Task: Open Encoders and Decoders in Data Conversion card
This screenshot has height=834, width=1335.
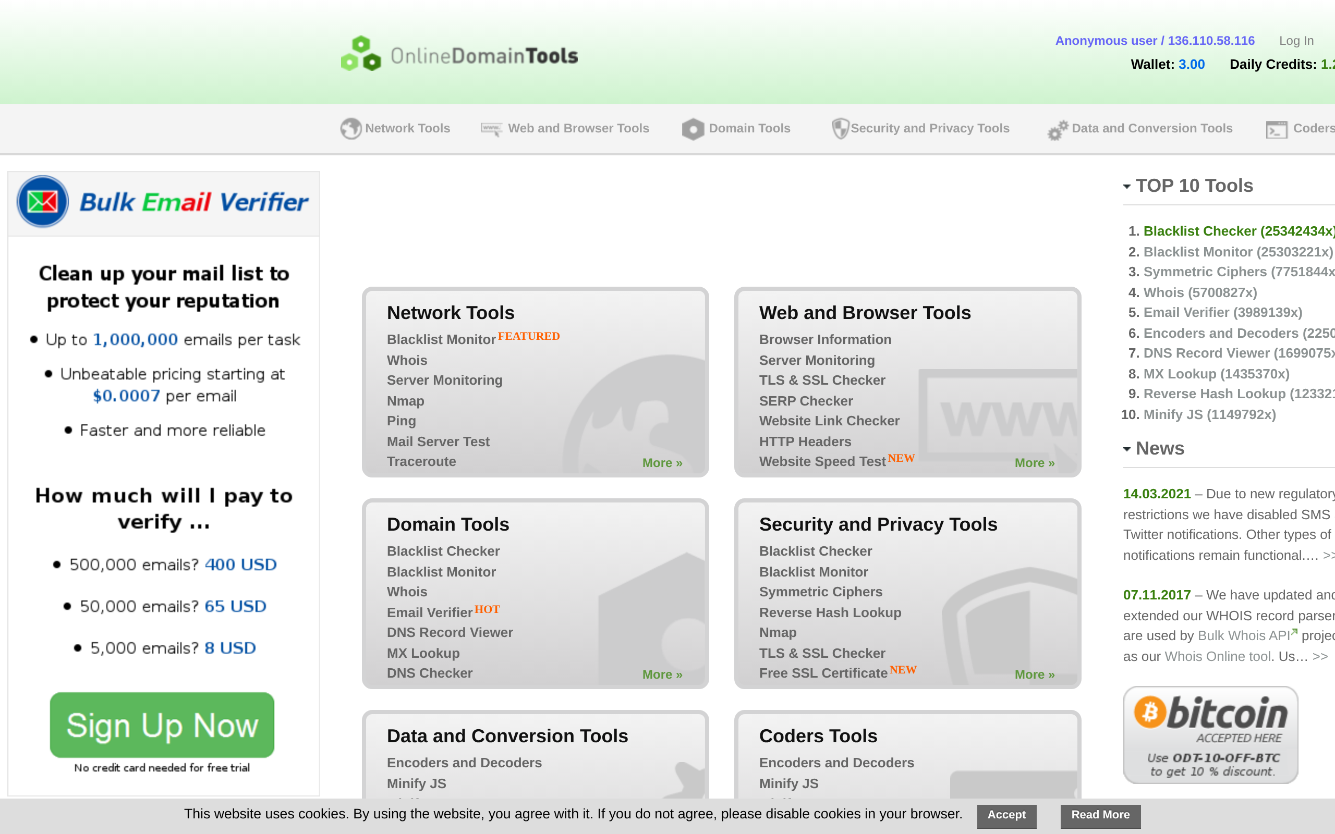Action: coord(464,763)
